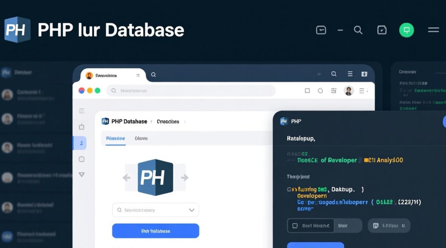Open the clipboard icon in the left sidebar

click(81, 127)
